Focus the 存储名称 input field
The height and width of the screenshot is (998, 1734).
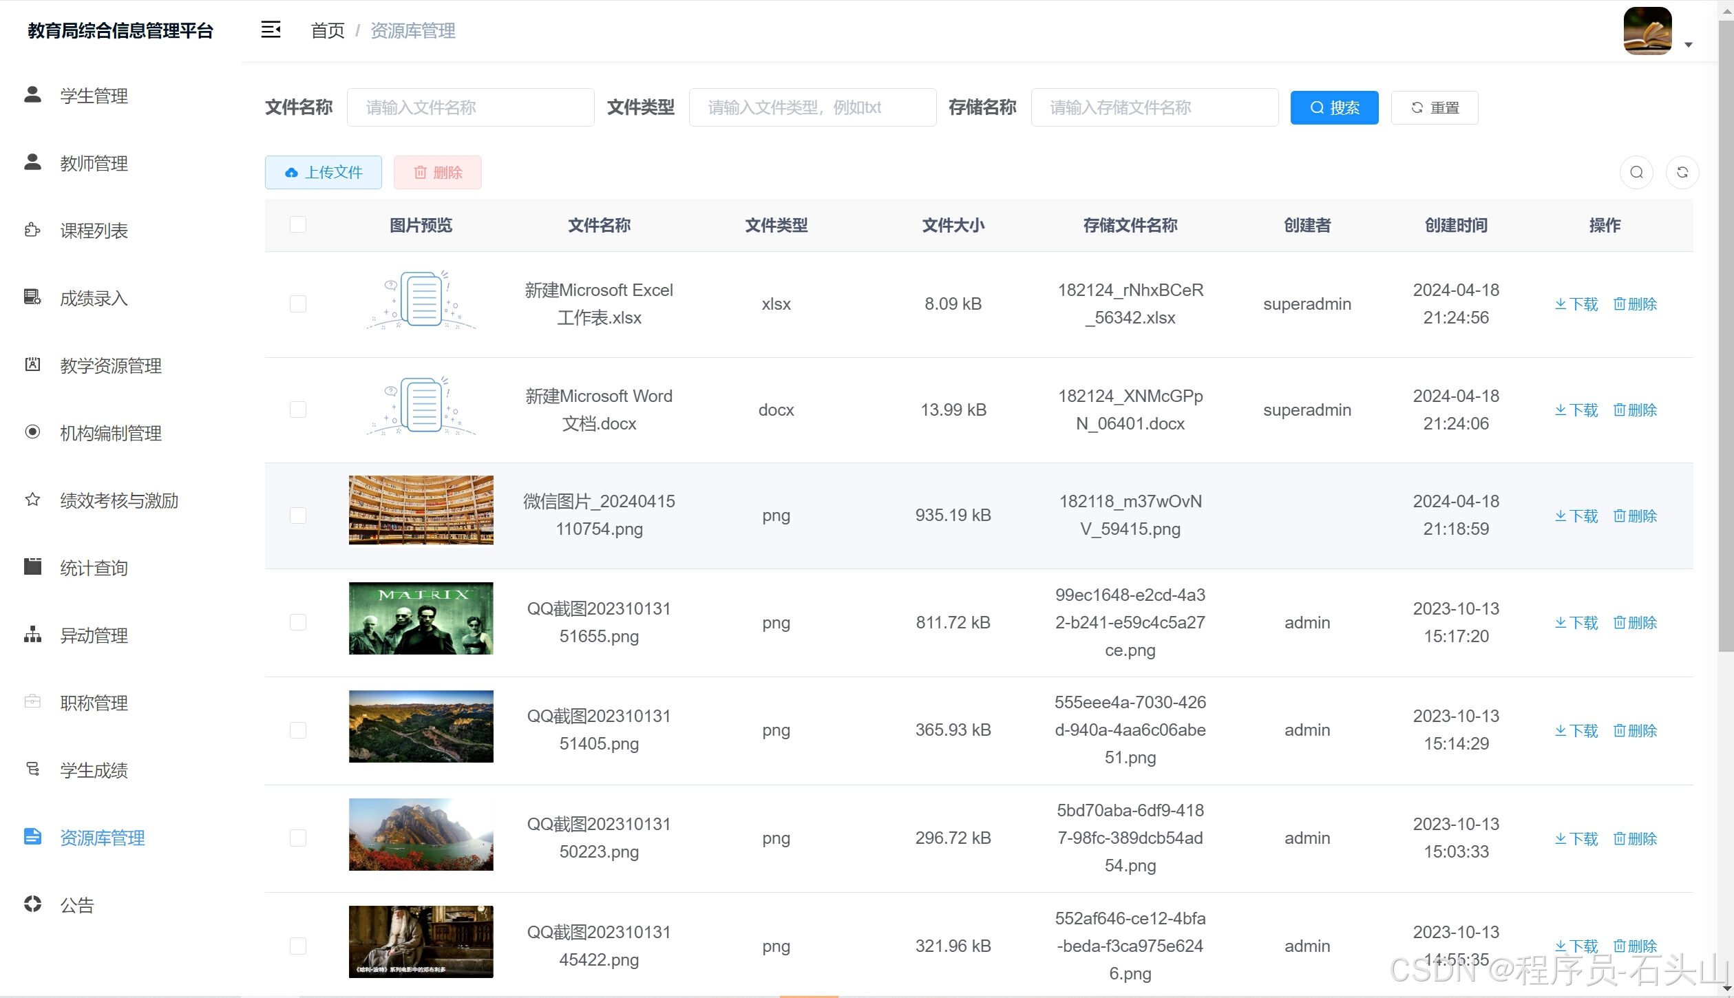[1154, 107]
